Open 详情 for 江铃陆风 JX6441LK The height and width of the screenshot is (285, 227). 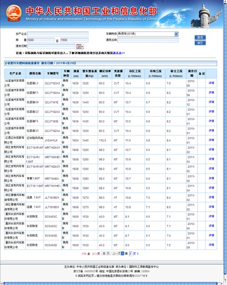(x=211, y=140)
